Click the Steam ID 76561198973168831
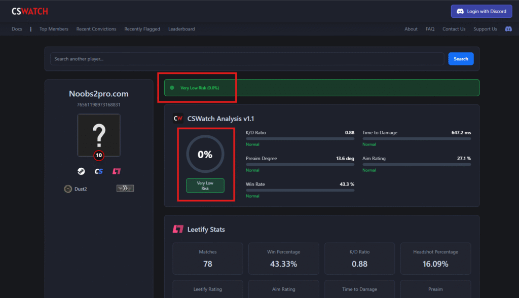The image size is (519, 298). [99, 104]
